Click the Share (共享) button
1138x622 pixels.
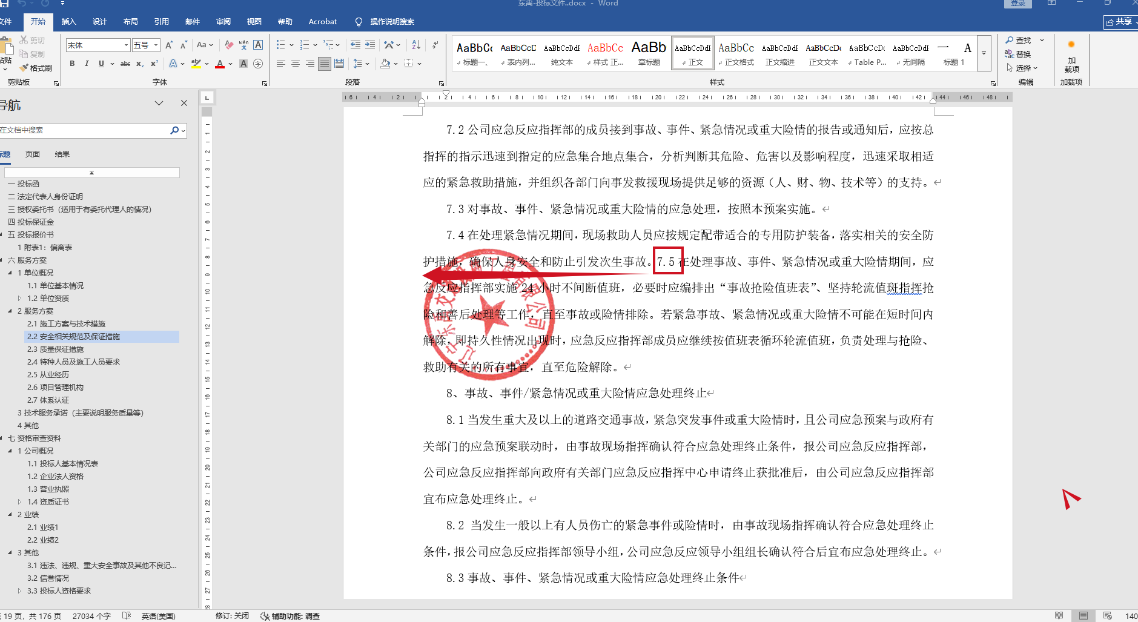[1120, 22]
